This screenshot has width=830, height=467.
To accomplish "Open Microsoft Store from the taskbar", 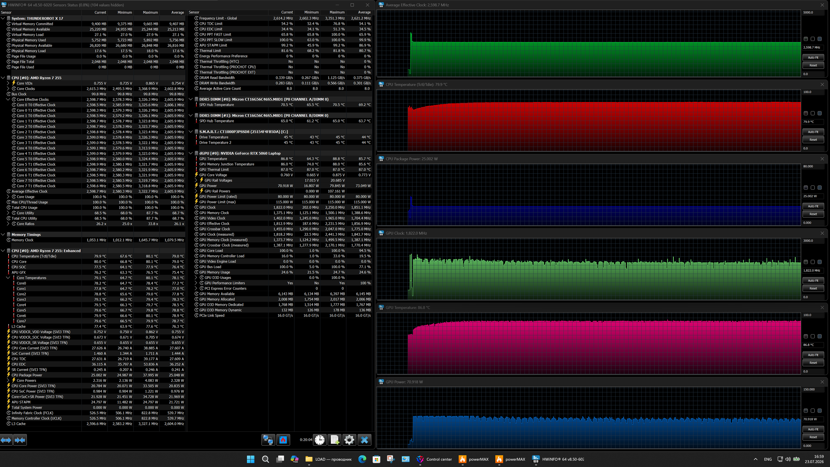I will (376, 459).
